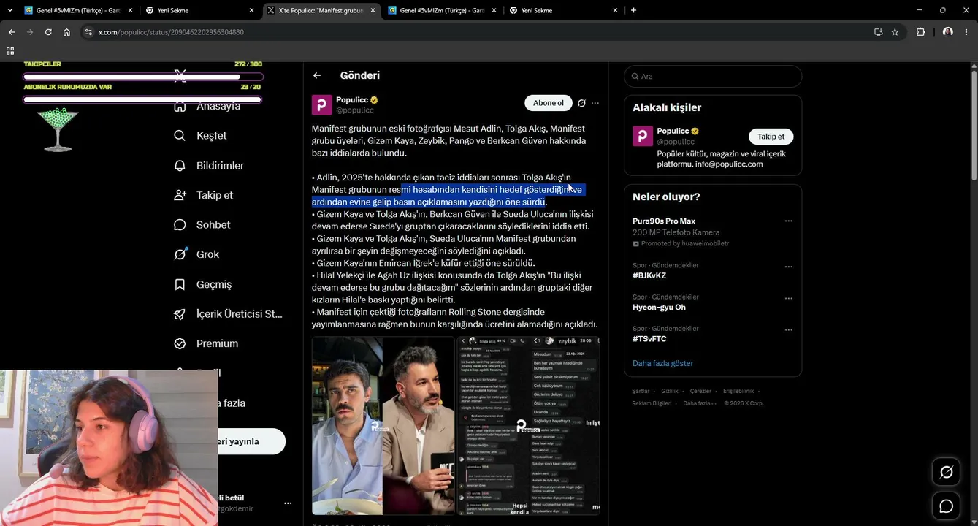Open the Şartlar footer link
The image size is (978, 526).
point(641,392)
